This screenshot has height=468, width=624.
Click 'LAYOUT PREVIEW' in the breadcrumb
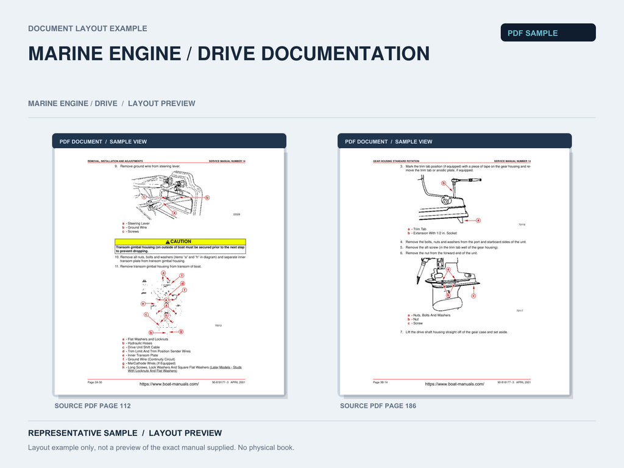[x=161, y=104]
